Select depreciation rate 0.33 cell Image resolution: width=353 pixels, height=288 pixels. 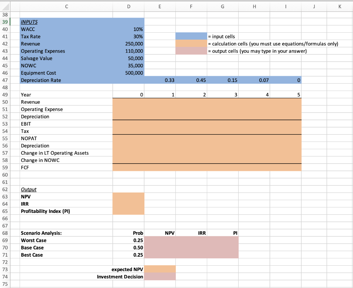[160, 80]
